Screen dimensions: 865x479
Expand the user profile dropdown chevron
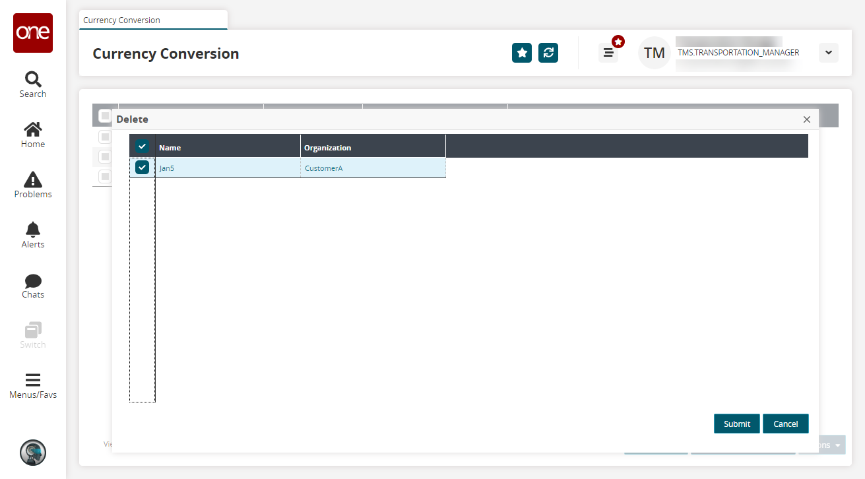pyautogui.click(x=829, y=53)
